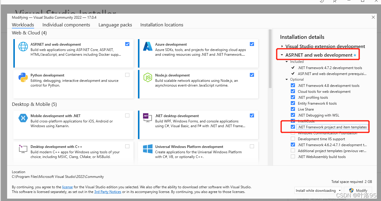Uncheck the Live Share option

293,109
